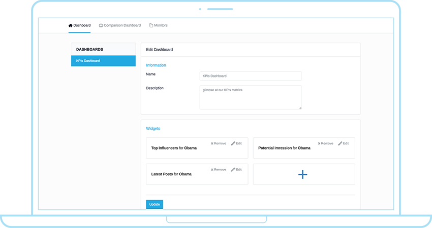Click the Comparison Dashboard tab icon

pyautogui.click(x=101, y=25)
